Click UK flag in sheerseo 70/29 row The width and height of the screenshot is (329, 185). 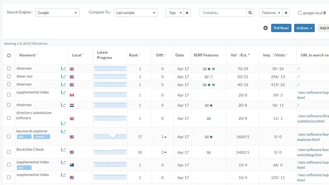[72, 69]
